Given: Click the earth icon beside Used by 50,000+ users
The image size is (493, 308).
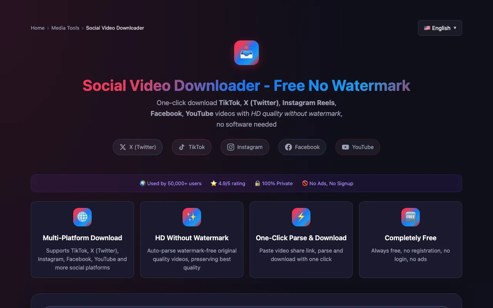Looking at the screenshot, I should click(x=143, y=183).
